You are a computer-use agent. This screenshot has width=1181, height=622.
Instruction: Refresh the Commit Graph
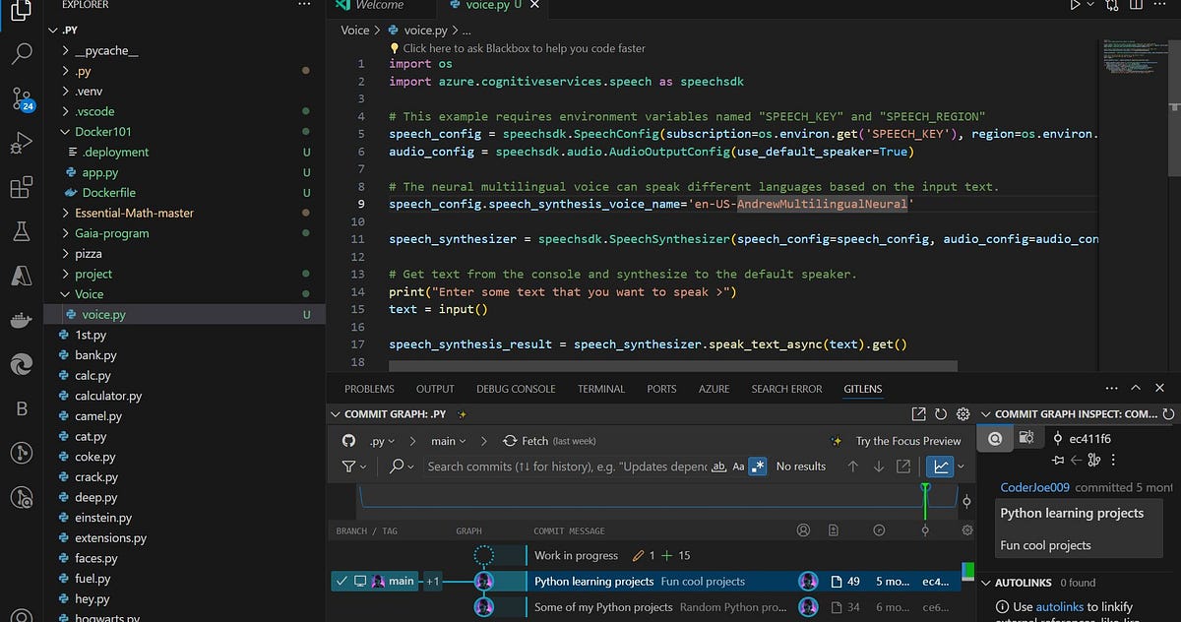pos(941,414)
